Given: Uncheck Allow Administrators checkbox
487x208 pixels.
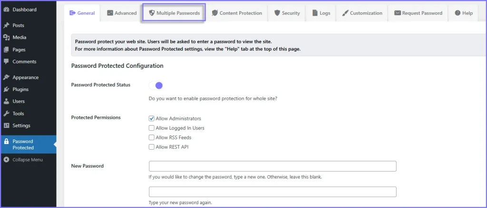Looking at the screenshot, I should (x=152, y=118).
